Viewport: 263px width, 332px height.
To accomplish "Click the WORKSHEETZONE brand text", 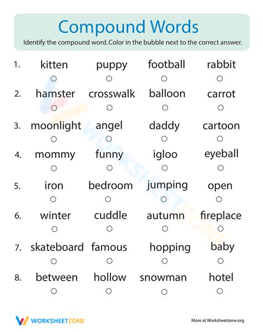I will [58, 321].
